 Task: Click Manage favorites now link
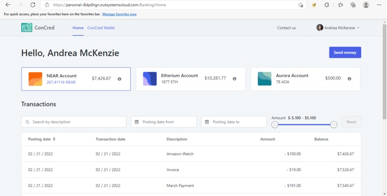click(x=120, y=14)
